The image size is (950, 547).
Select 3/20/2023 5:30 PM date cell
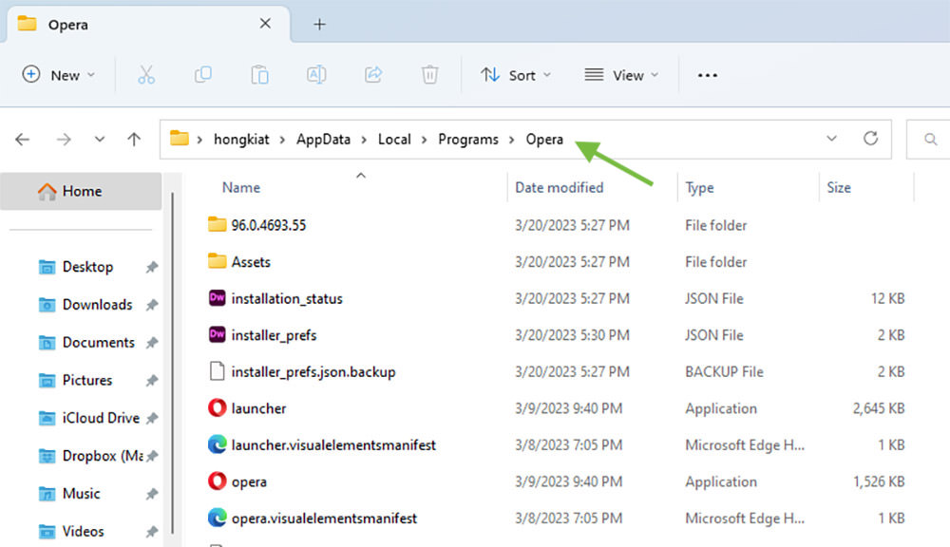pos(572,335)
